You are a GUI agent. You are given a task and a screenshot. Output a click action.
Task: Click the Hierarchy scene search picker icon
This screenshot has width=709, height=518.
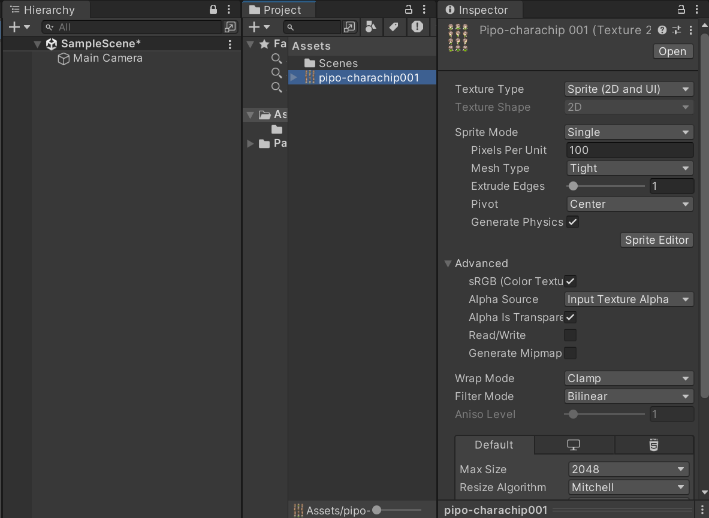coord(230,27)
